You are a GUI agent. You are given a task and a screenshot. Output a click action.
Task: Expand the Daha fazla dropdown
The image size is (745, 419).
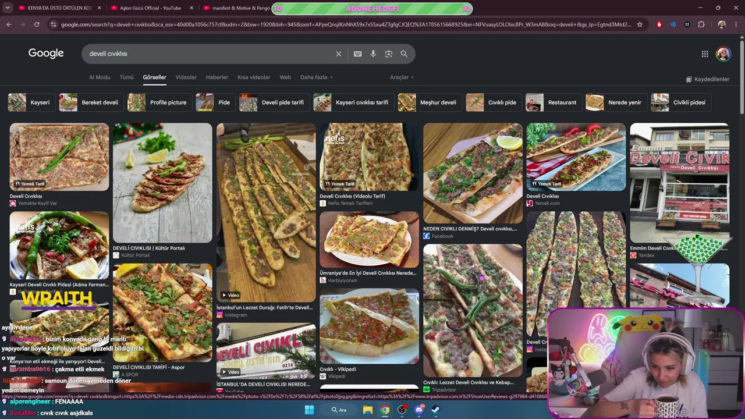tap(317, 77)
